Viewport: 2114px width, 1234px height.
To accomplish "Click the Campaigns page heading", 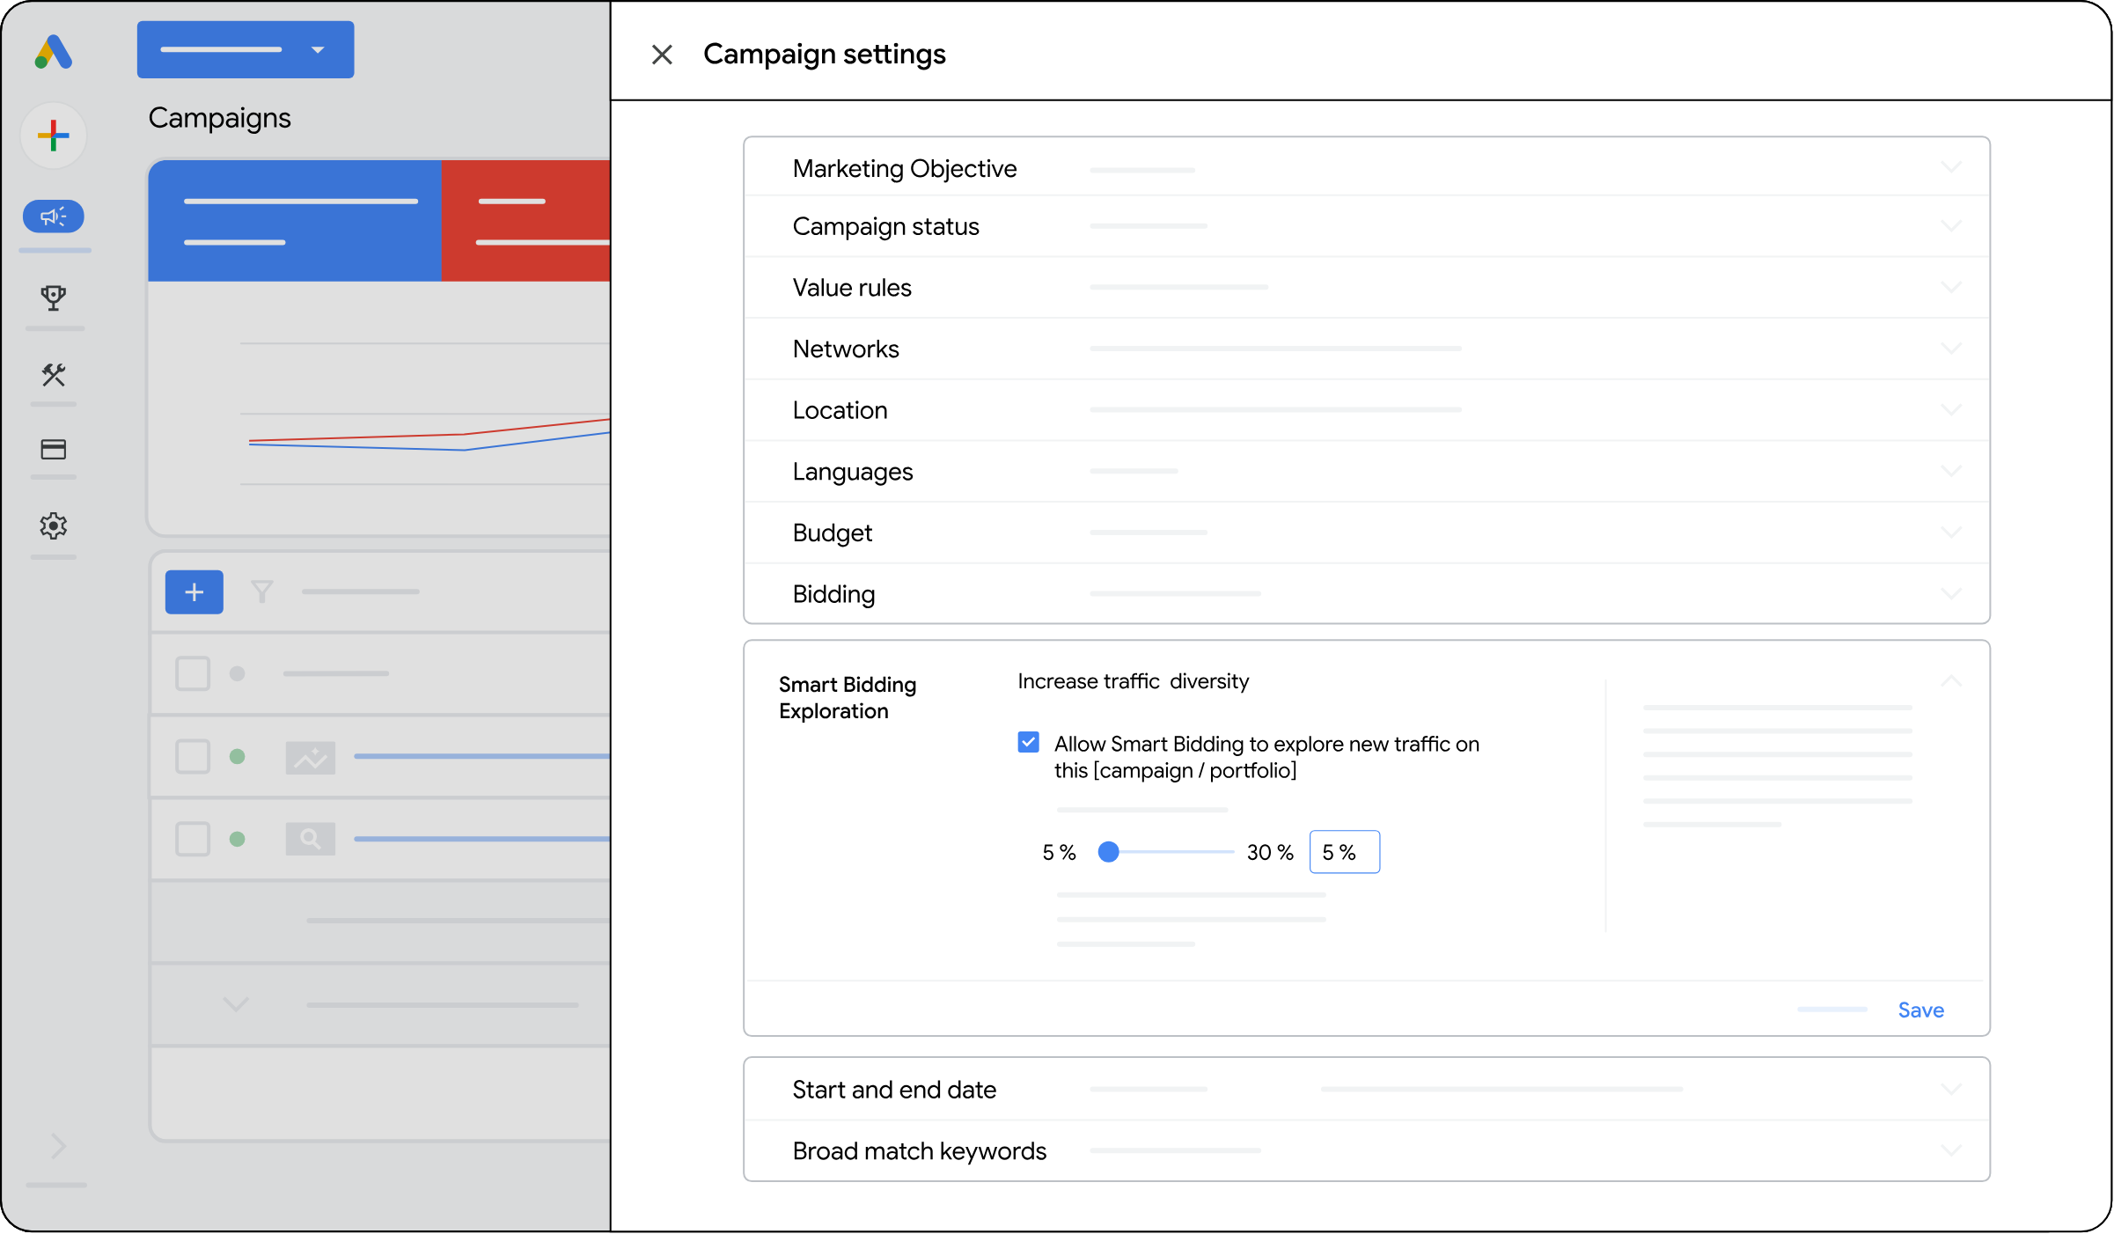I will coord(219,118).
